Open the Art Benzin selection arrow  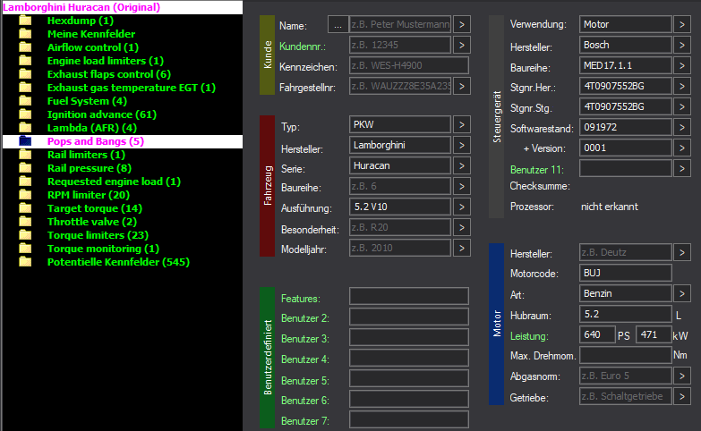tap(681, 293)
